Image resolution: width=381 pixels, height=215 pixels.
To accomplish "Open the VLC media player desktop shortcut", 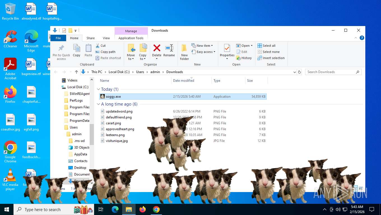I will tap(10, 179).
